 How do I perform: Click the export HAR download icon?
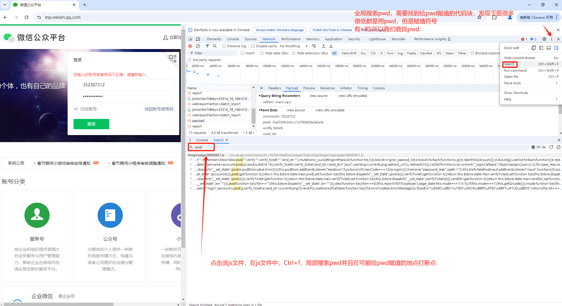(331, 46)
